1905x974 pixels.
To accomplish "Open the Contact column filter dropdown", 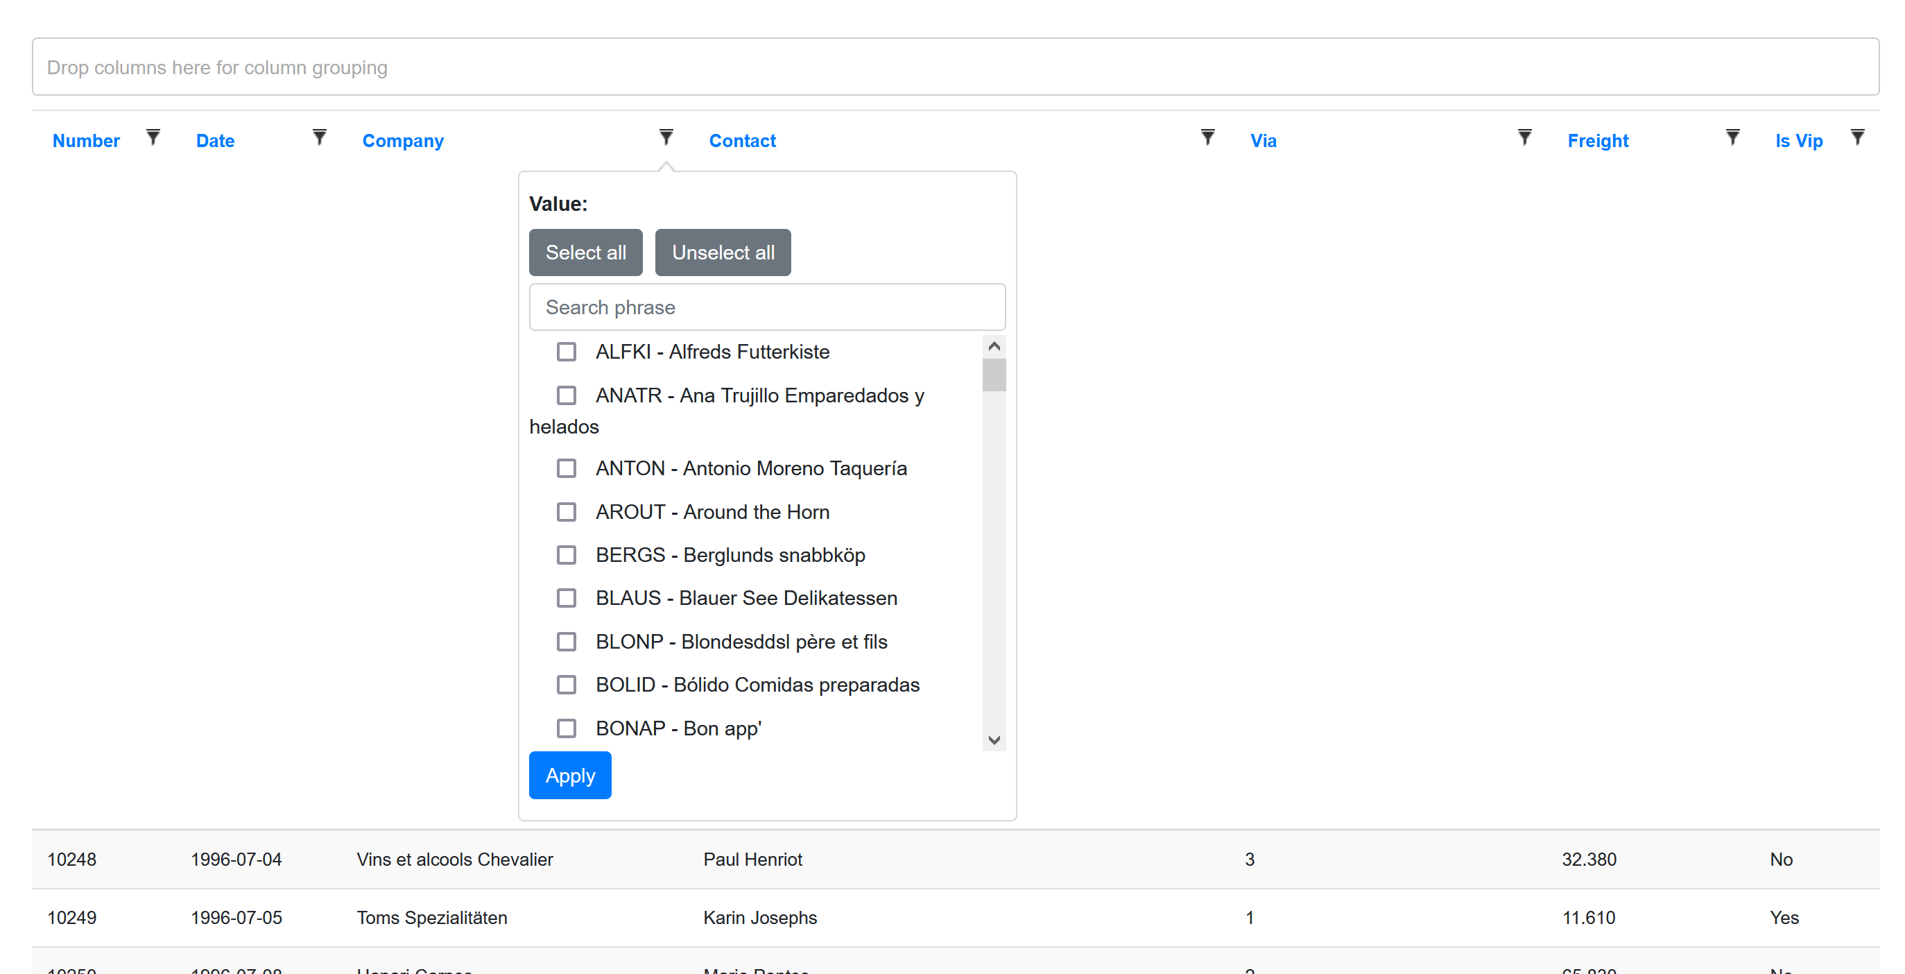I will coord(1207,137).
